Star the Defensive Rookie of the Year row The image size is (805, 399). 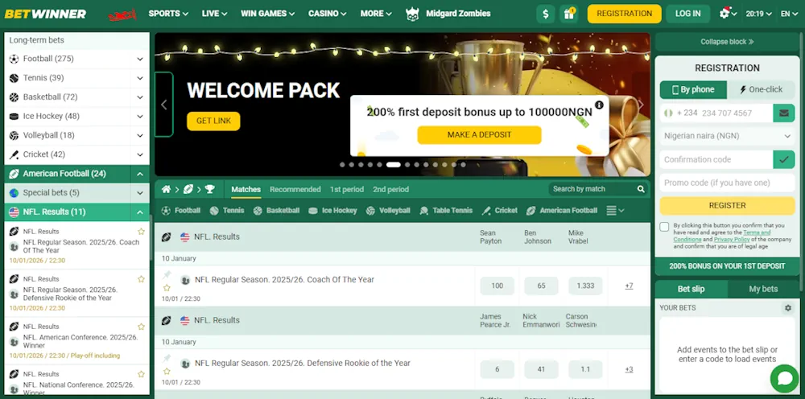tap(167, 372)
